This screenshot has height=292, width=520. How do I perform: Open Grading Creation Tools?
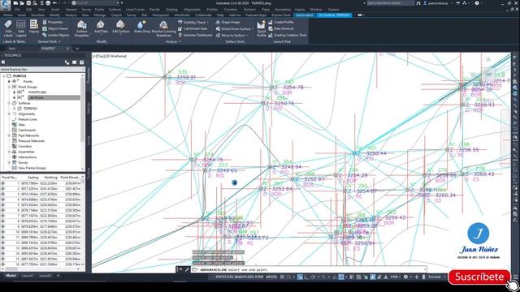pos(287,35)
